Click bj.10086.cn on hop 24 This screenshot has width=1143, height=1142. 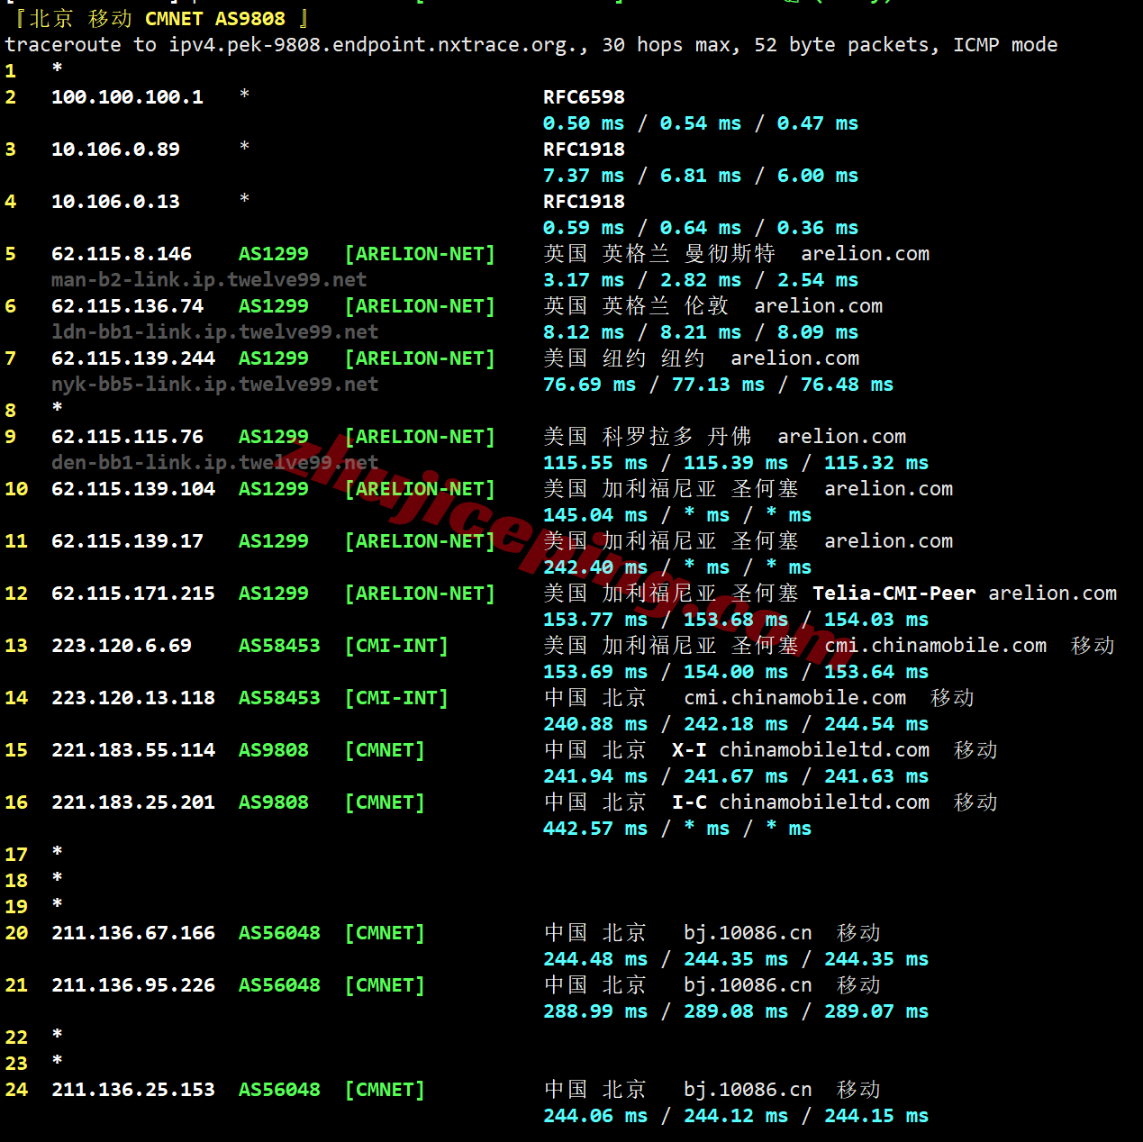pyautogui.click(x=748, y=1090)
